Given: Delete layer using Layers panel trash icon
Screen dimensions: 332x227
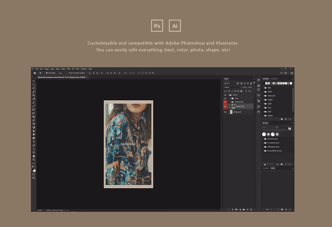Looking at the screenshot, I should coord(251,209).
